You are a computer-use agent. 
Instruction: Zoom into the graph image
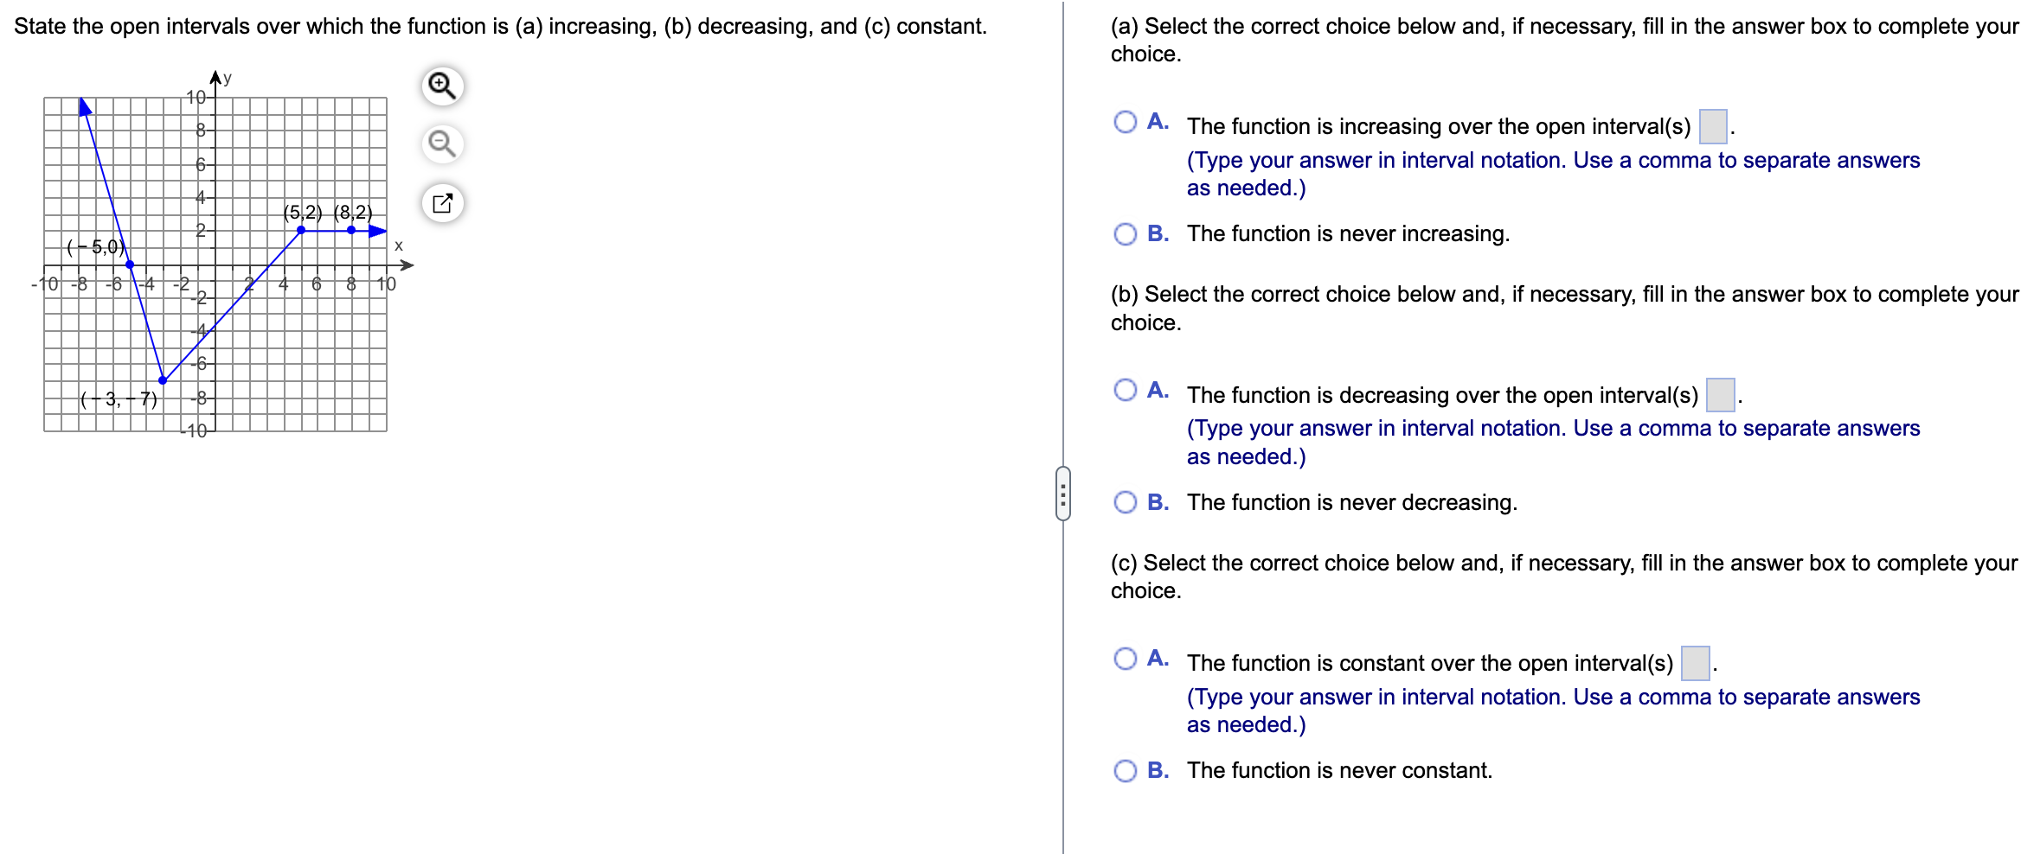441,86
